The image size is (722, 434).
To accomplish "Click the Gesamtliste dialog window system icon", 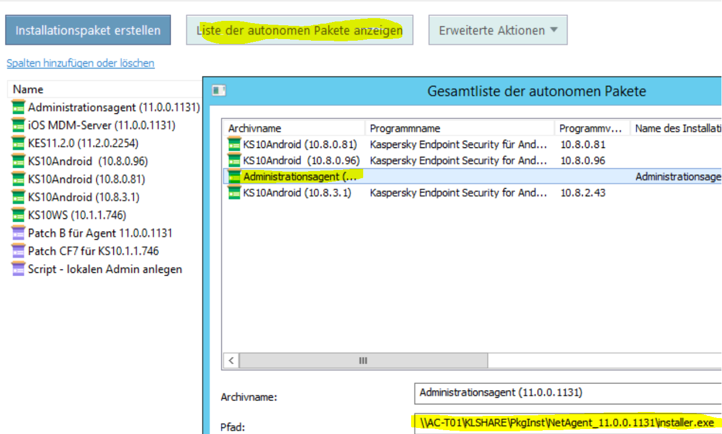I will 219,91.
